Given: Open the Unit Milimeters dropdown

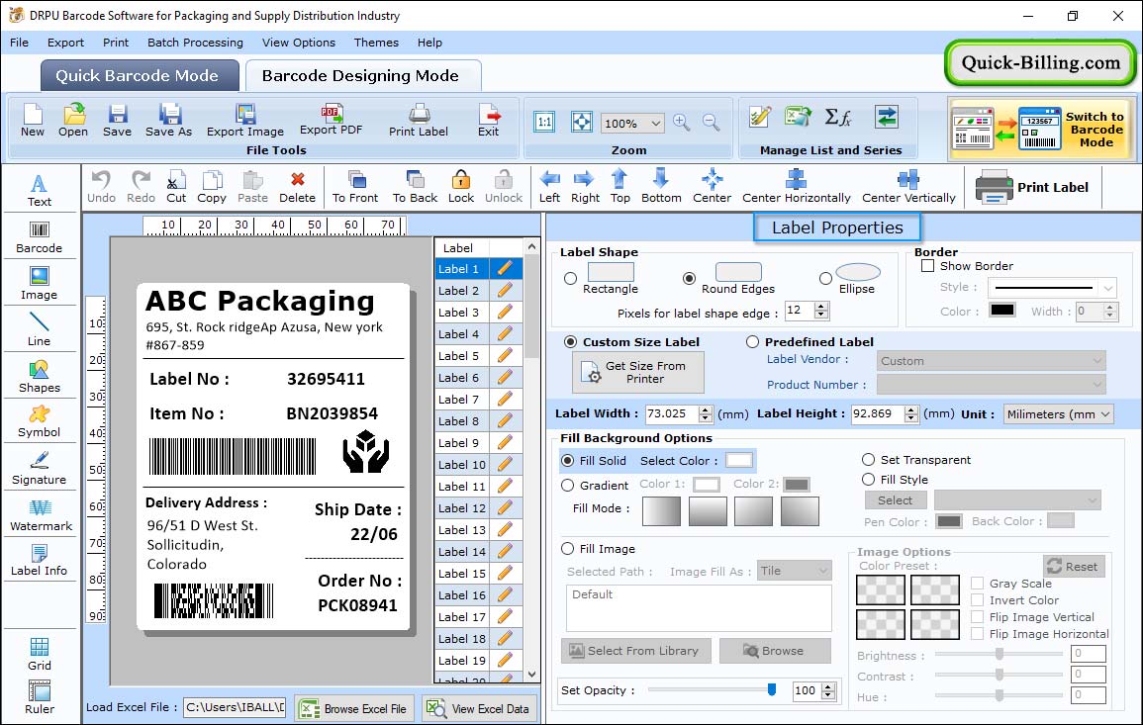Looking at the screenshot, I should tap(1058, 413).
